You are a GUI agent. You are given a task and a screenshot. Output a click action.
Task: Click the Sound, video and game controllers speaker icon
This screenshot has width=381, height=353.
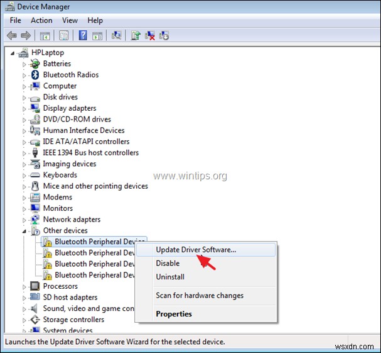tap(35, 309)
